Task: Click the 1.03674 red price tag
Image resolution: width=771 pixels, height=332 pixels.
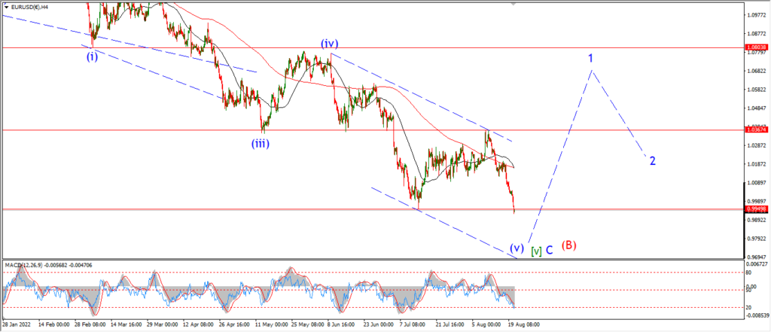Action: click(756, 129)
